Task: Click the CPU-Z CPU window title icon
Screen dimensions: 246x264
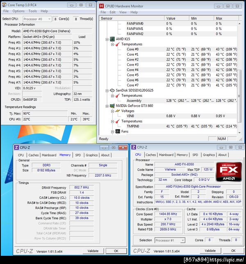Action: (x=134, y=147)
